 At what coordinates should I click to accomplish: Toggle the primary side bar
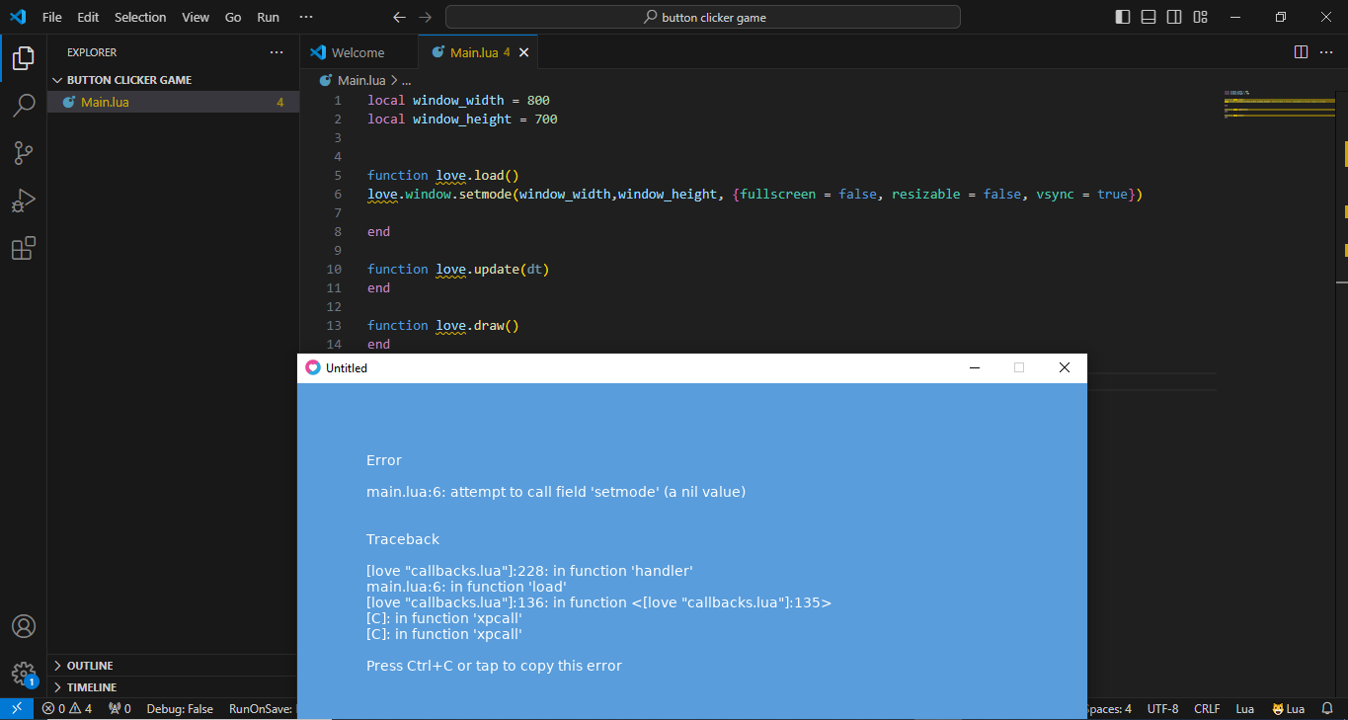pyautogui.click(x=1123, y=17)
